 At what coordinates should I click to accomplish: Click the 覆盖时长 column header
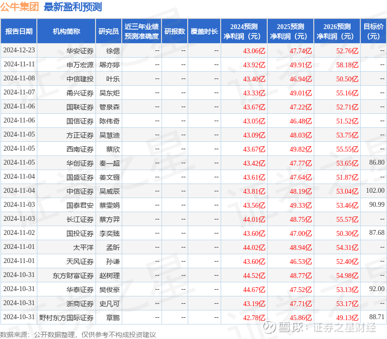204,31
